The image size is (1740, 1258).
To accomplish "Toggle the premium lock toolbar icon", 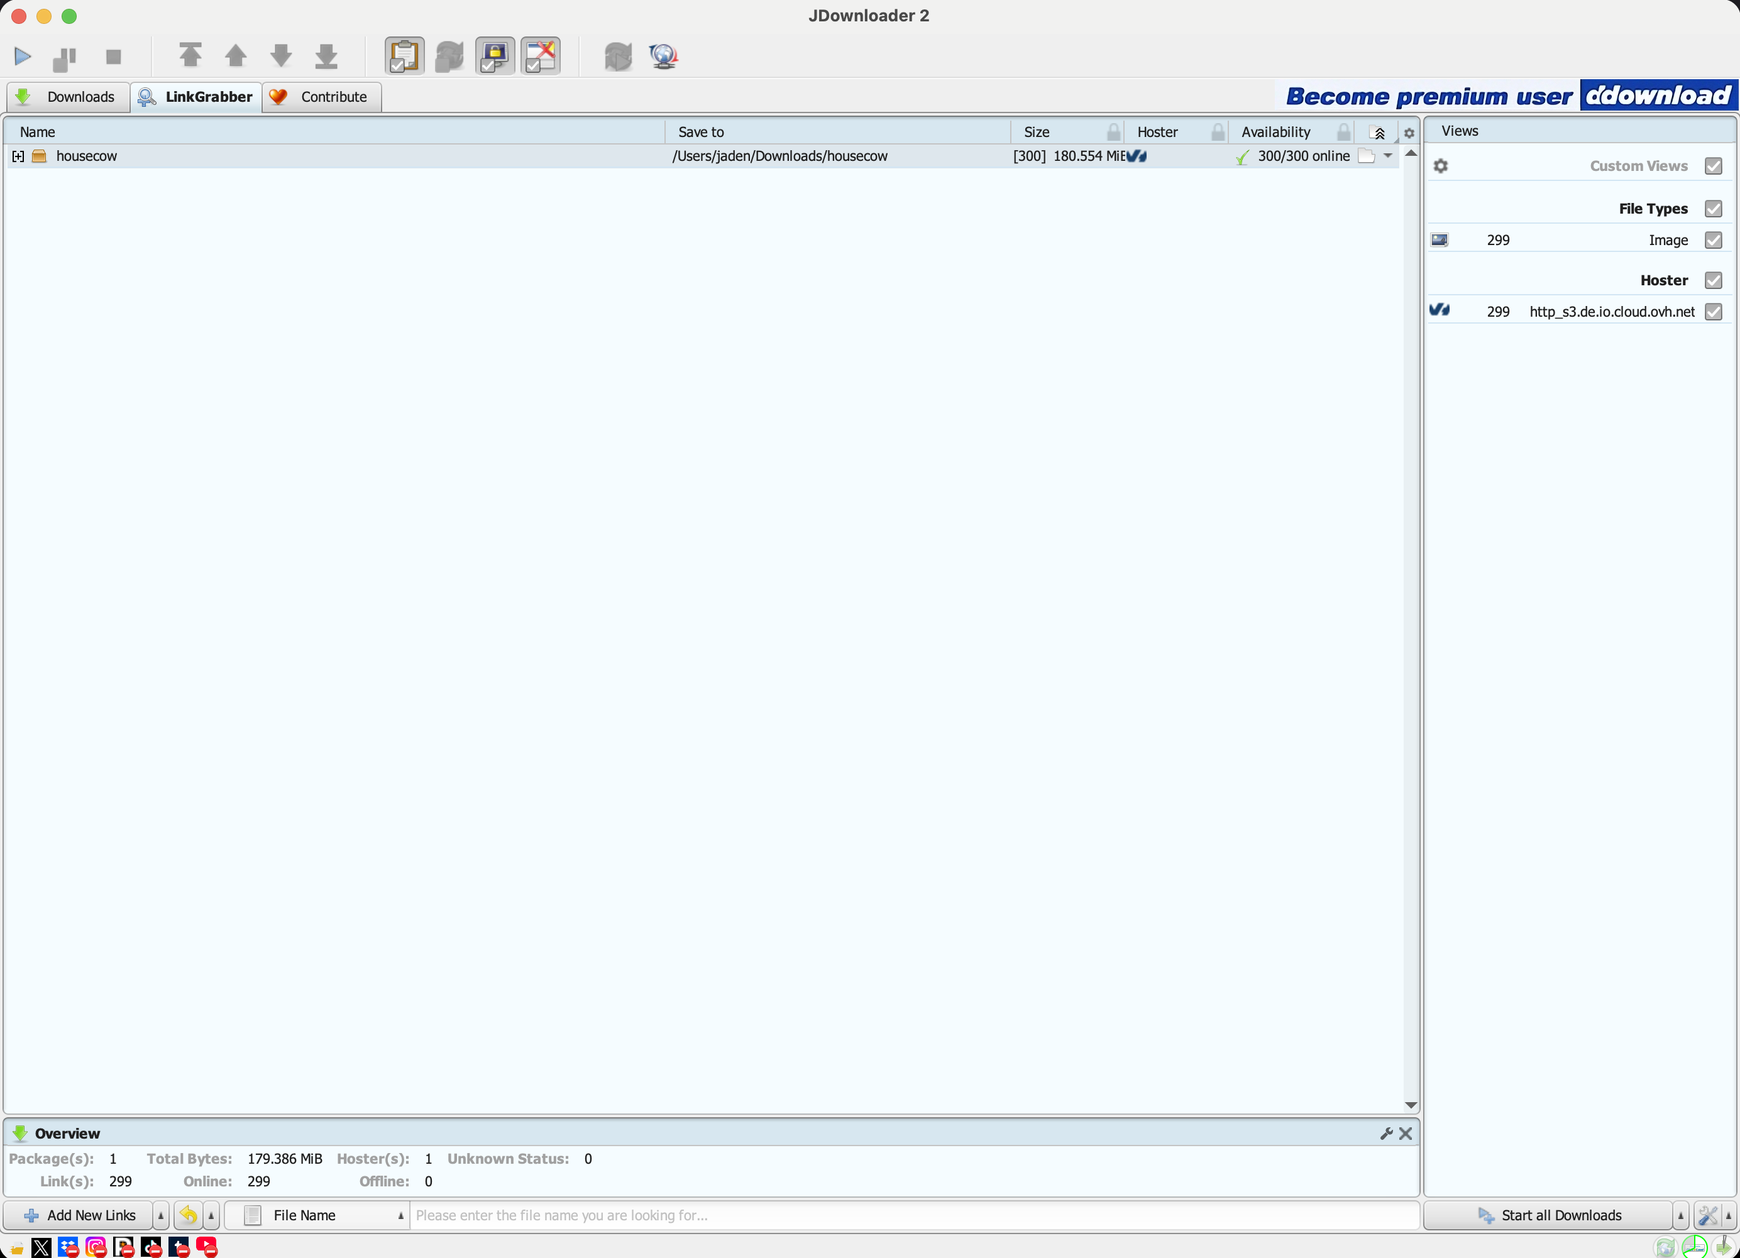I will [495, 56].
